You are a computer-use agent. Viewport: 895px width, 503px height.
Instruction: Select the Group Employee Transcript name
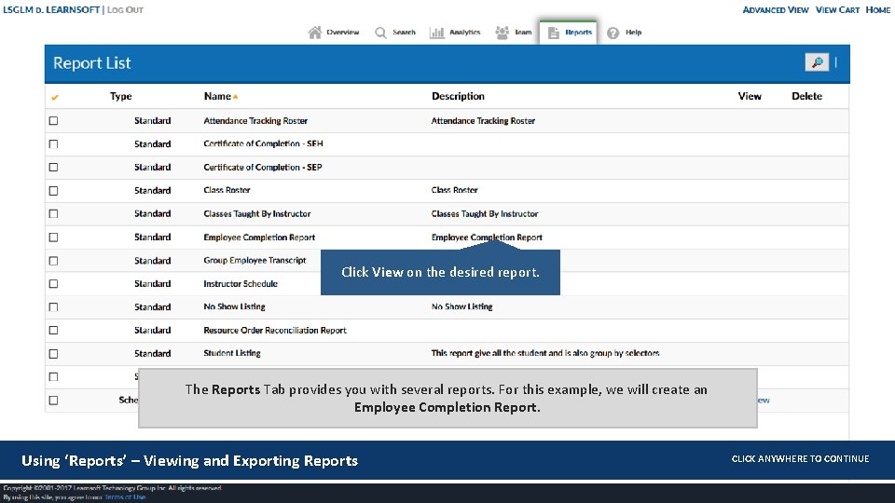(255, 261)
